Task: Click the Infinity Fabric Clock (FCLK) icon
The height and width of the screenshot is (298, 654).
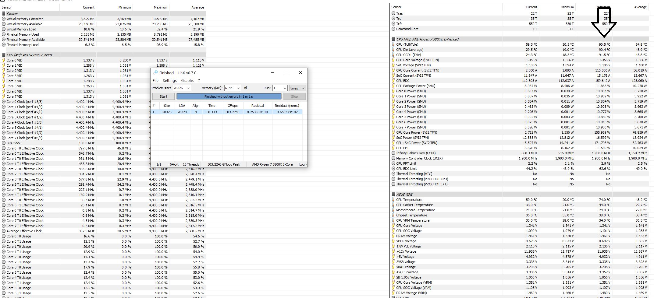Action: point(393,153)
